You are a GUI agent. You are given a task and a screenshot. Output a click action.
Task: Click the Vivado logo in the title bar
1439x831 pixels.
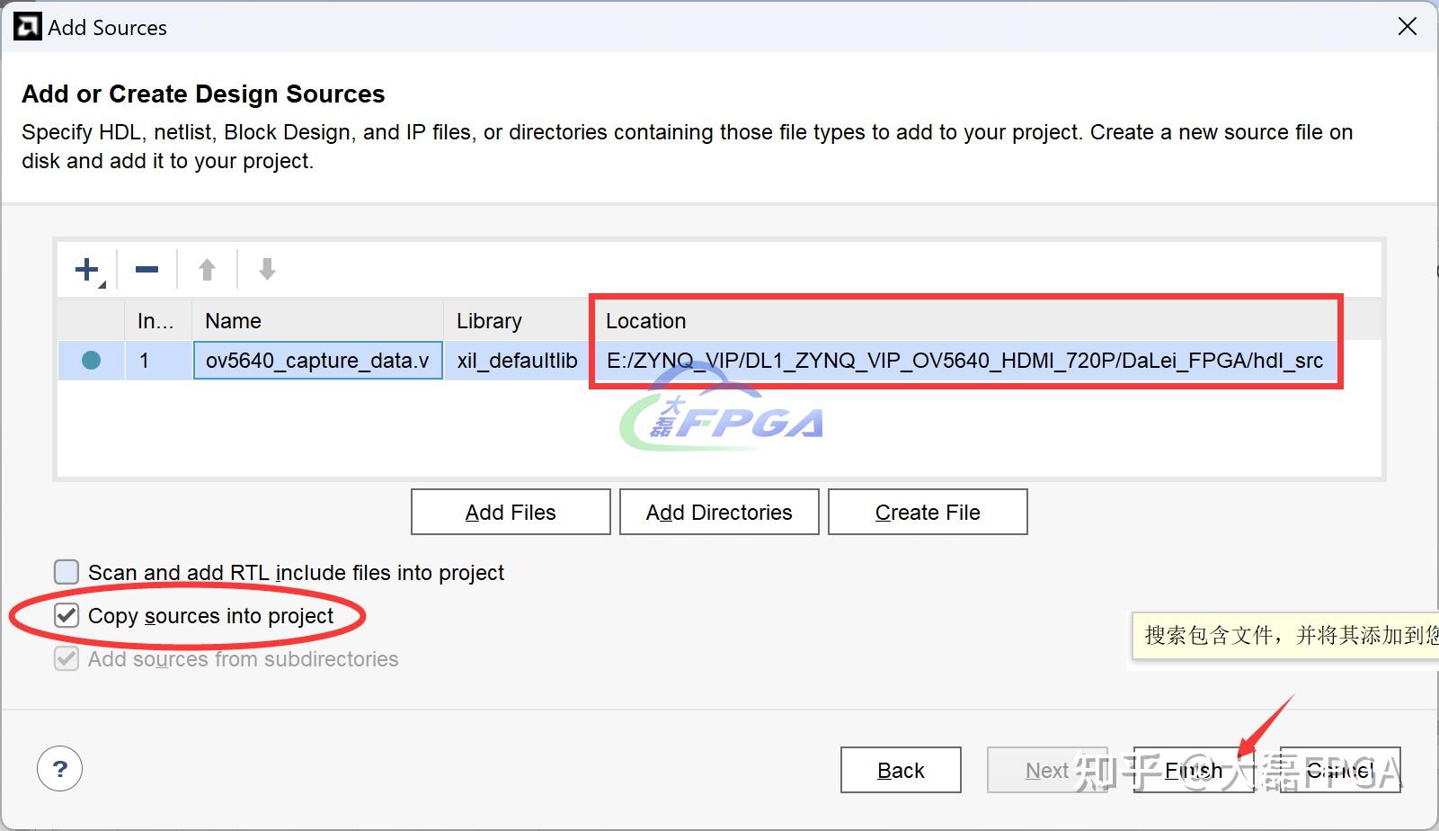click(x=26, y=25)
